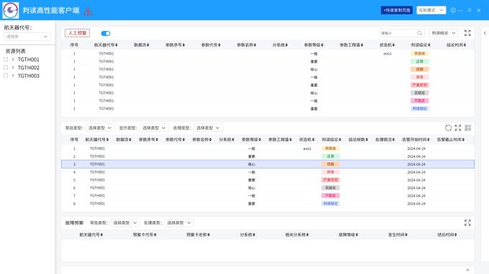Expand the middle table to fullscreen
This screenshot has height=274, width=489.
pyautogui.click(x=458, y=128)
